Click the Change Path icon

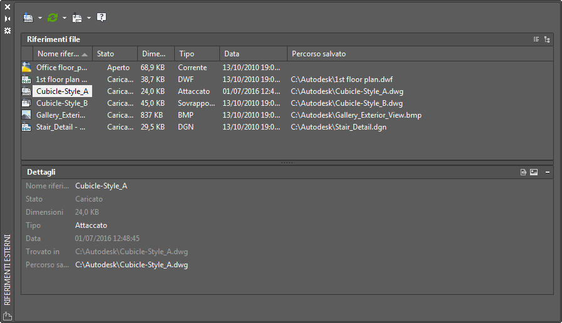[77, 18]
